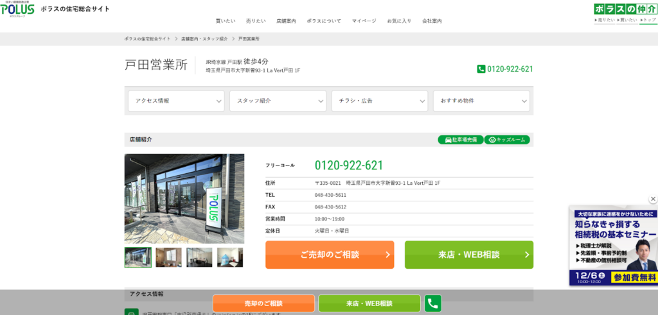Select the first storefront thumbnail
This screenshot has width=658, height=315.
coord(138,257)
